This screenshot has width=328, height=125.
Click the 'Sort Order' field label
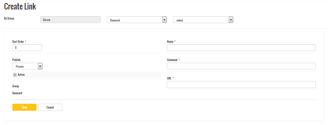(x=18, y=41)
